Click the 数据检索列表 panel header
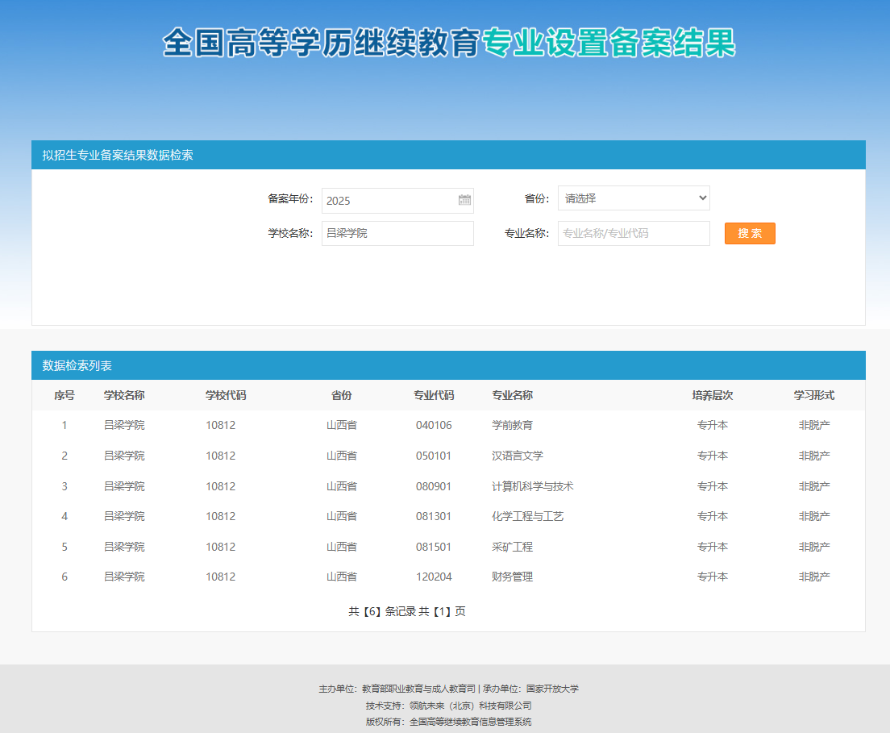Image resolution: width=890 pixels, height=733 pixels. (x=77, y=365)
